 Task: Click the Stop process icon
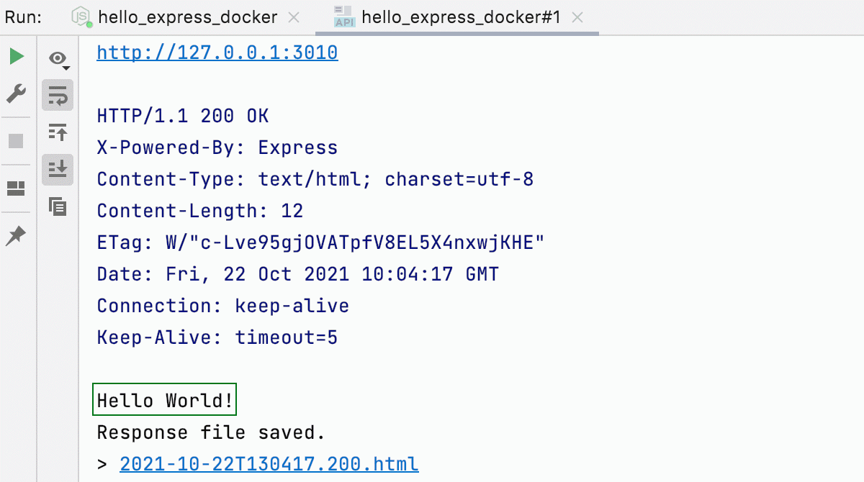pyautogui.click(x=16, y=140)
